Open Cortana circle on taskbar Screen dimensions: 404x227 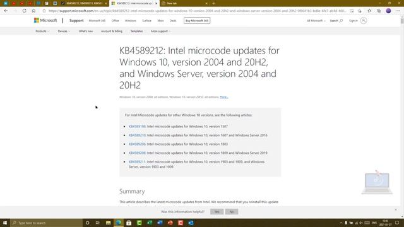coord(87,223)
